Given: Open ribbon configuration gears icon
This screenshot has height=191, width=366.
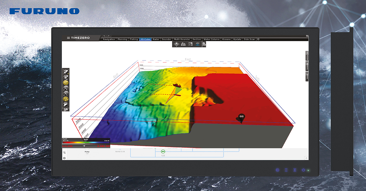Looking at the screenshot, I should click(204, 44).
